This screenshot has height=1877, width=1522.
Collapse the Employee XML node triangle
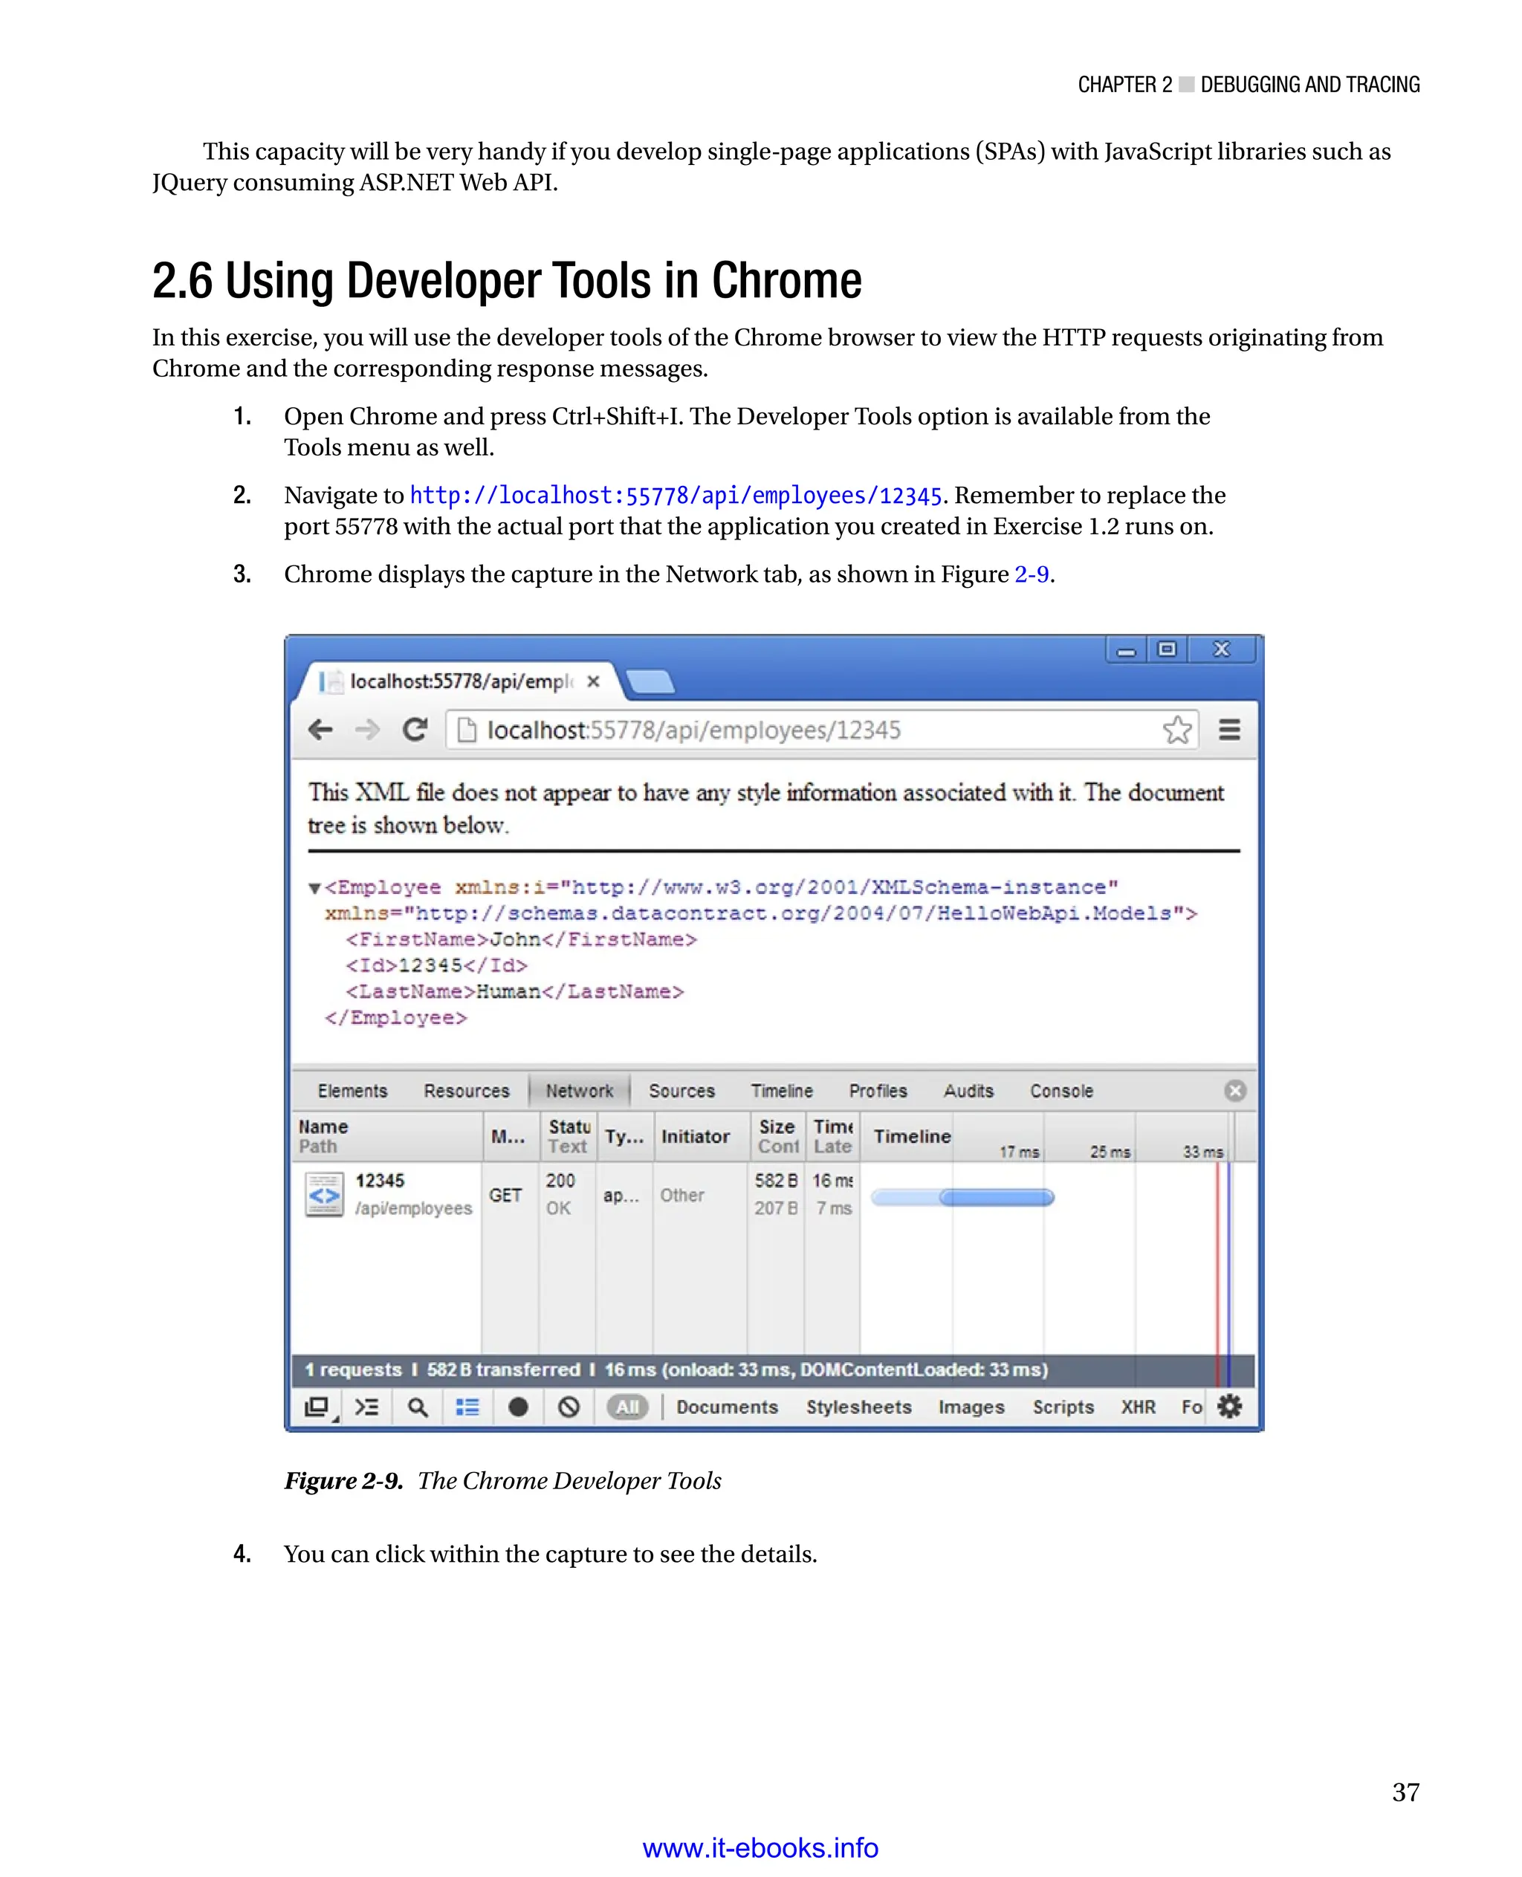pyautogui.click(x=314, y=888)
